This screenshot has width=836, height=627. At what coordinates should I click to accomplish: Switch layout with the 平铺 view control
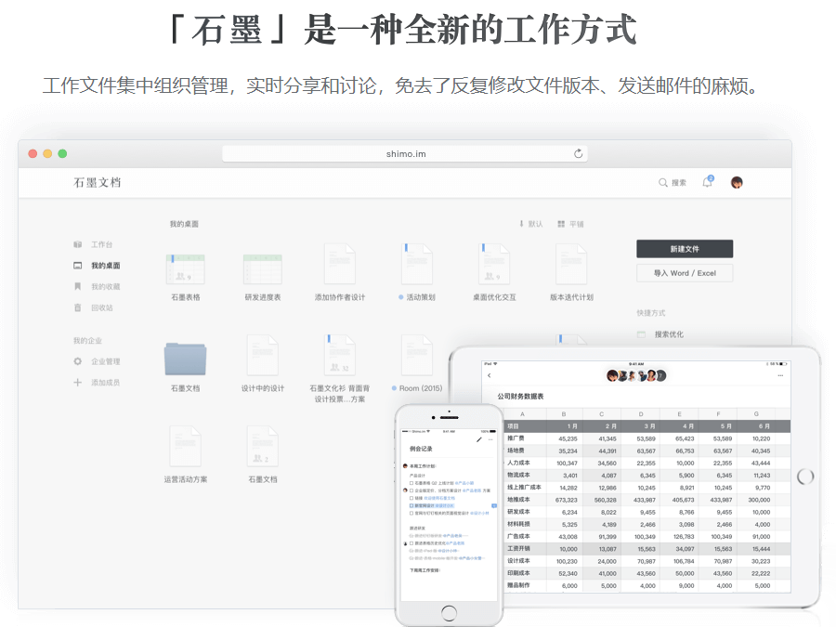click(x=570, y=224)
